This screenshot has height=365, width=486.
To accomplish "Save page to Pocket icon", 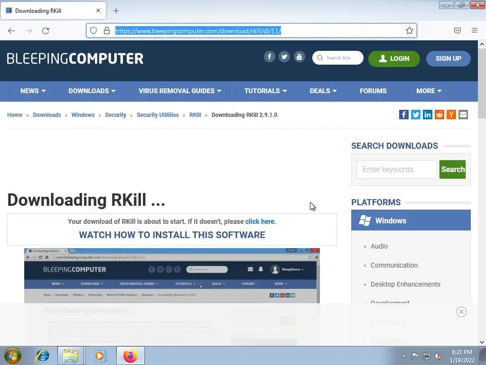I will point(458,30).
